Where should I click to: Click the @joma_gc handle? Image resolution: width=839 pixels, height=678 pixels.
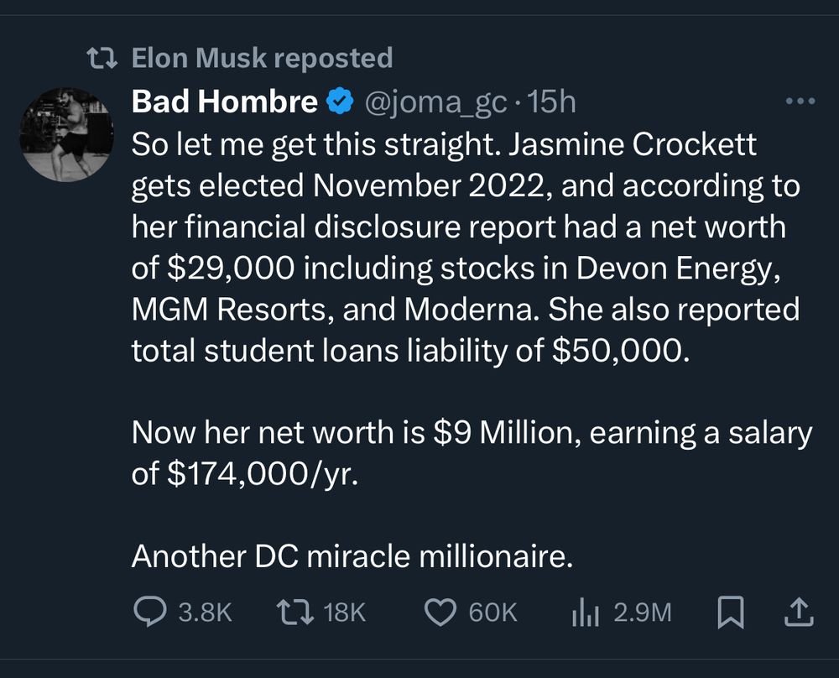point(434,102)
